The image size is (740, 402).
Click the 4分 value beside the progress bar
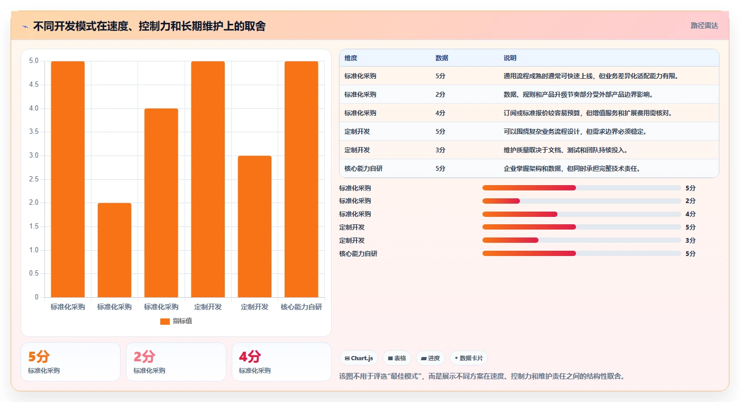[690, 214]
